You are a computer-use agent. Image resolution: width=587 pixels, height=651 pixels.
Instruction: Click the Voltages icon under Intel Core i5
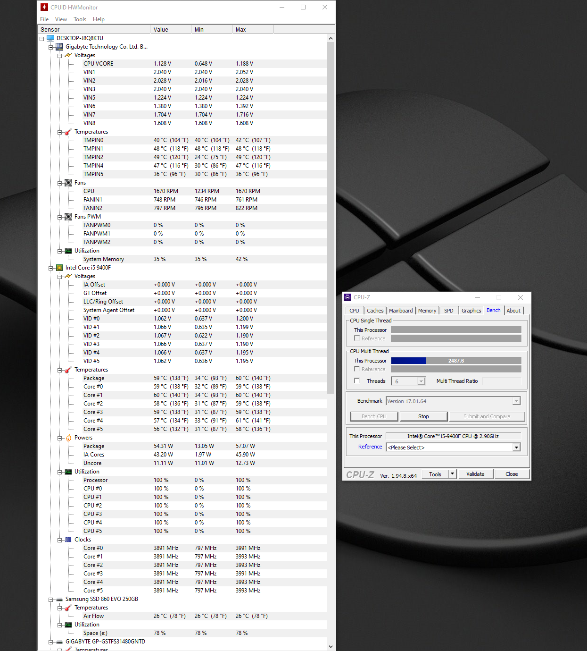point(68,276)
